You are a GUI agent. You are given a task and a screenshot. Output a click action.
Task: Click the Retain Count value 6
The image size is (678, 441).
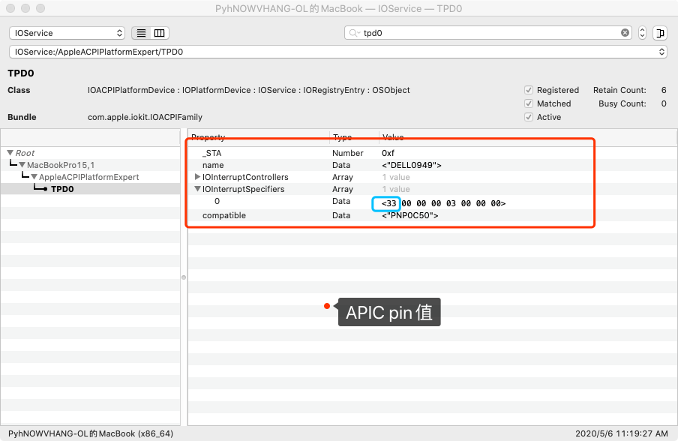663,90
